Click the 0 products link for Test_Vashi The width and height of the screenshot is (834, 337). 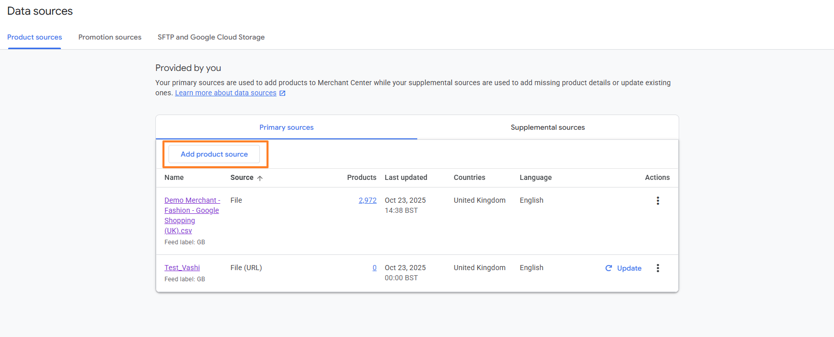pyautogui.click(x=374, y=268)
